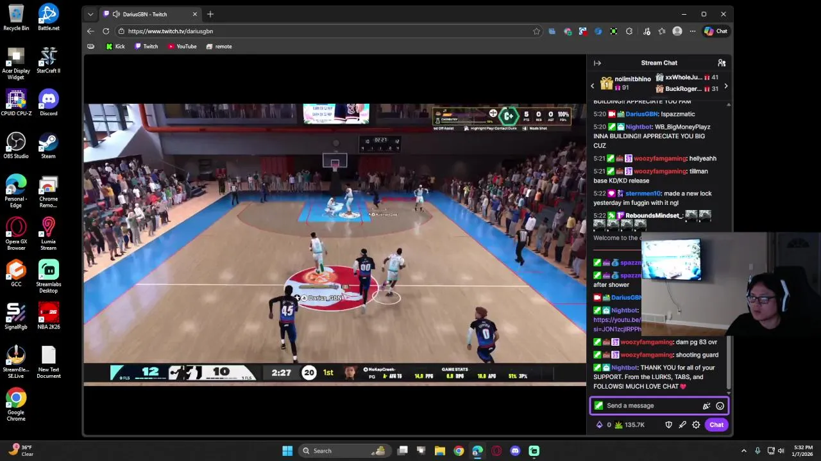Open Steam desktop icon

48,145
